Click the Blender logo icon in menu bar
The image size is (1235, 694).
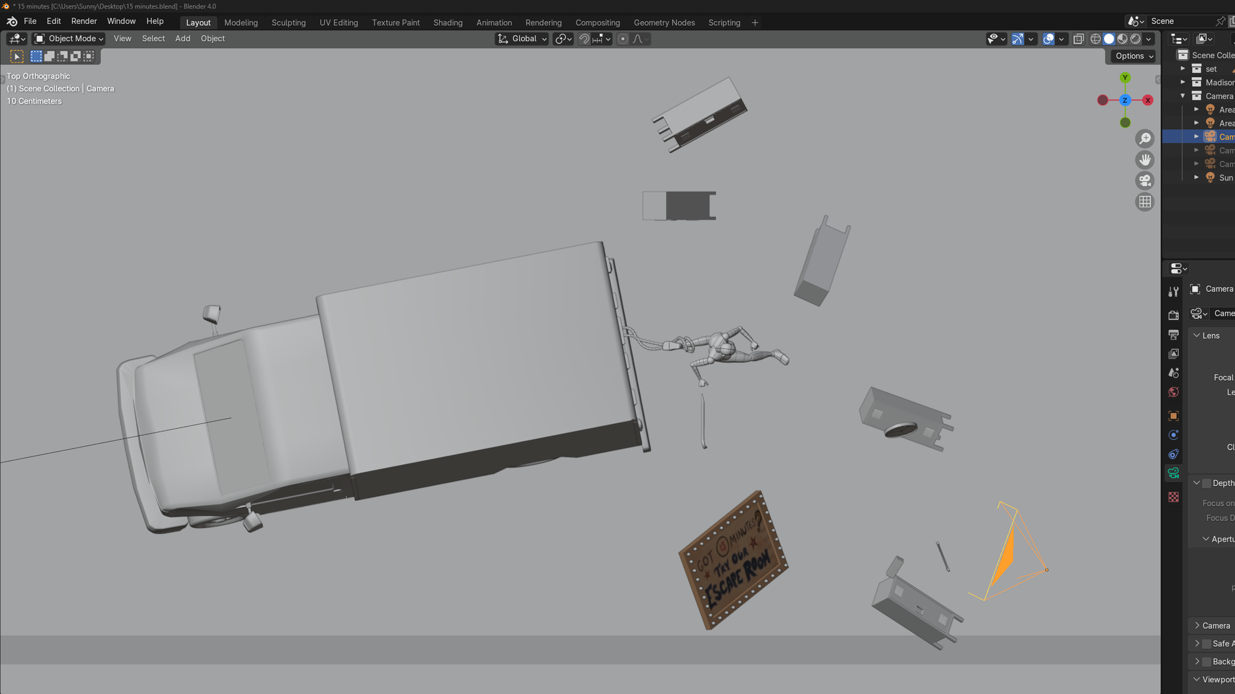click(x=12, y=21)
